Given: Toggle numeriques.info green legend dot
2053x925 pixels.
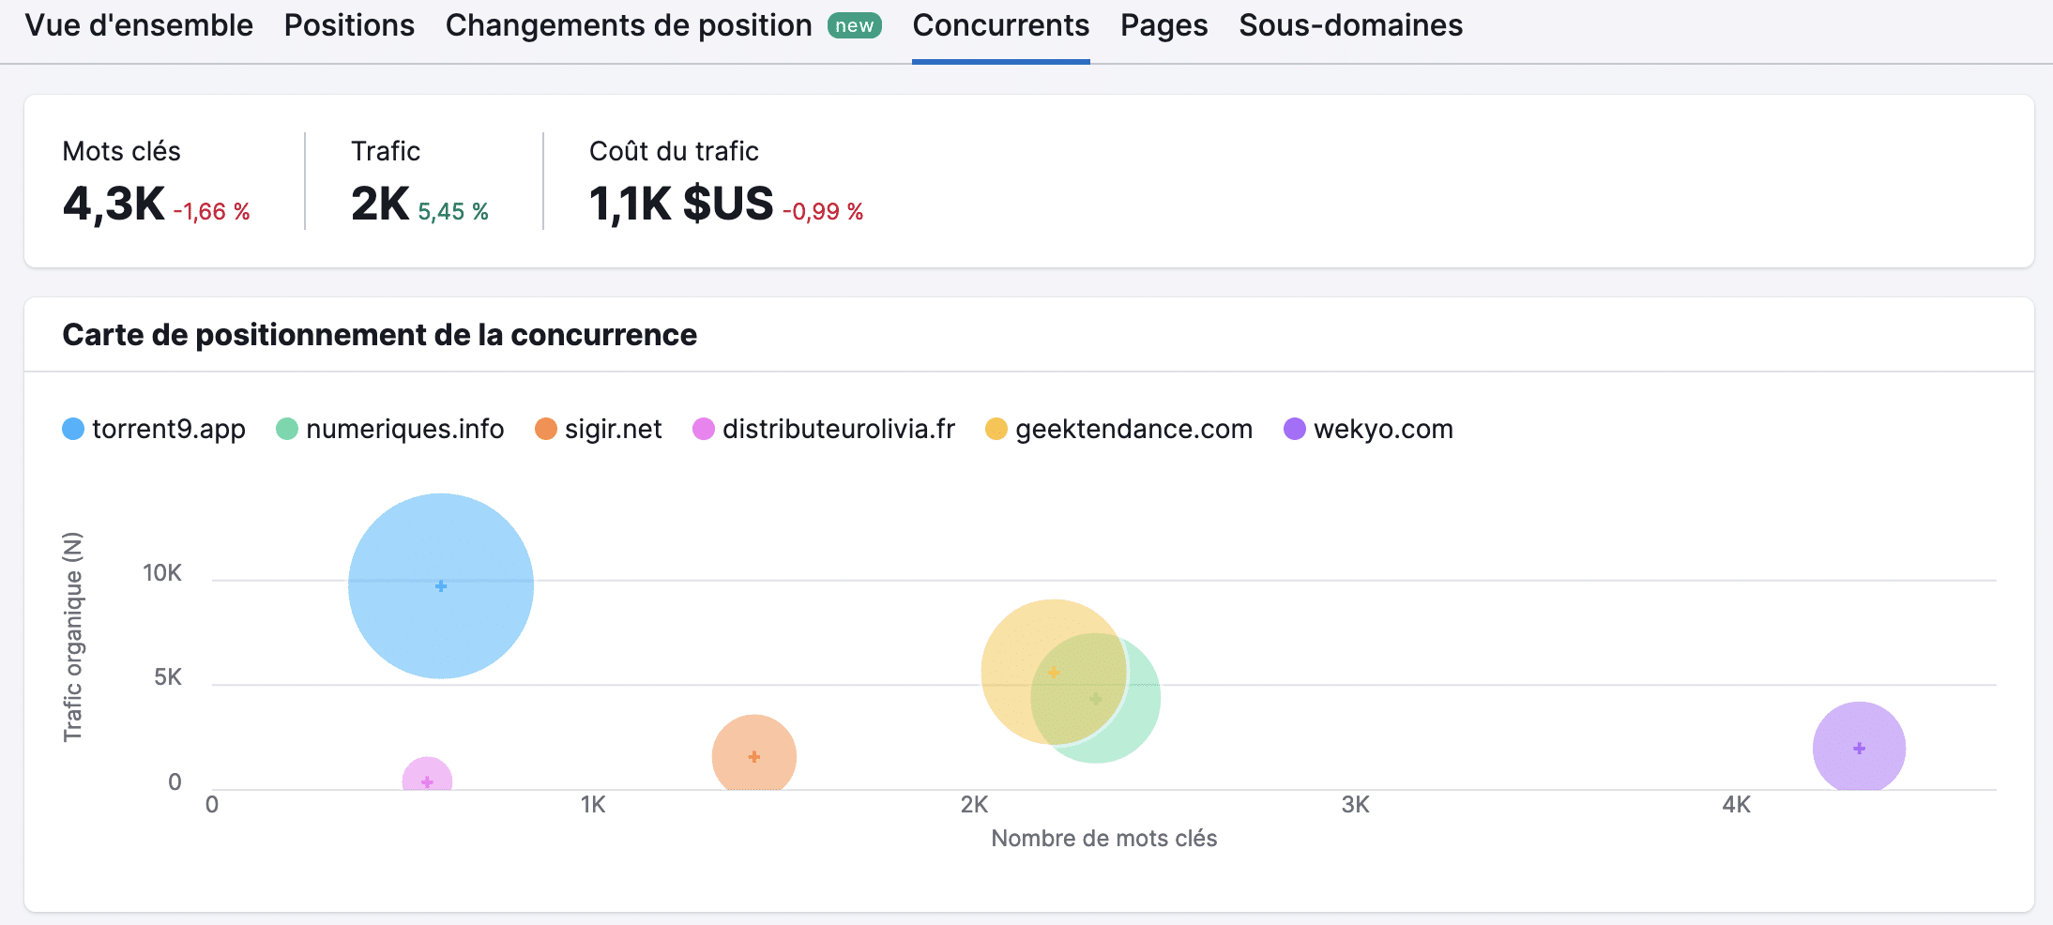Looking at the screenshot, I should pyautogui.click(x=287, y=429).
